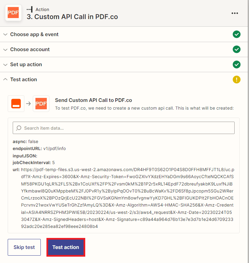Click the green checkmark for Choose app & event
The width and height of the screenshot is (249, 263).
click(x=237, y=34)
